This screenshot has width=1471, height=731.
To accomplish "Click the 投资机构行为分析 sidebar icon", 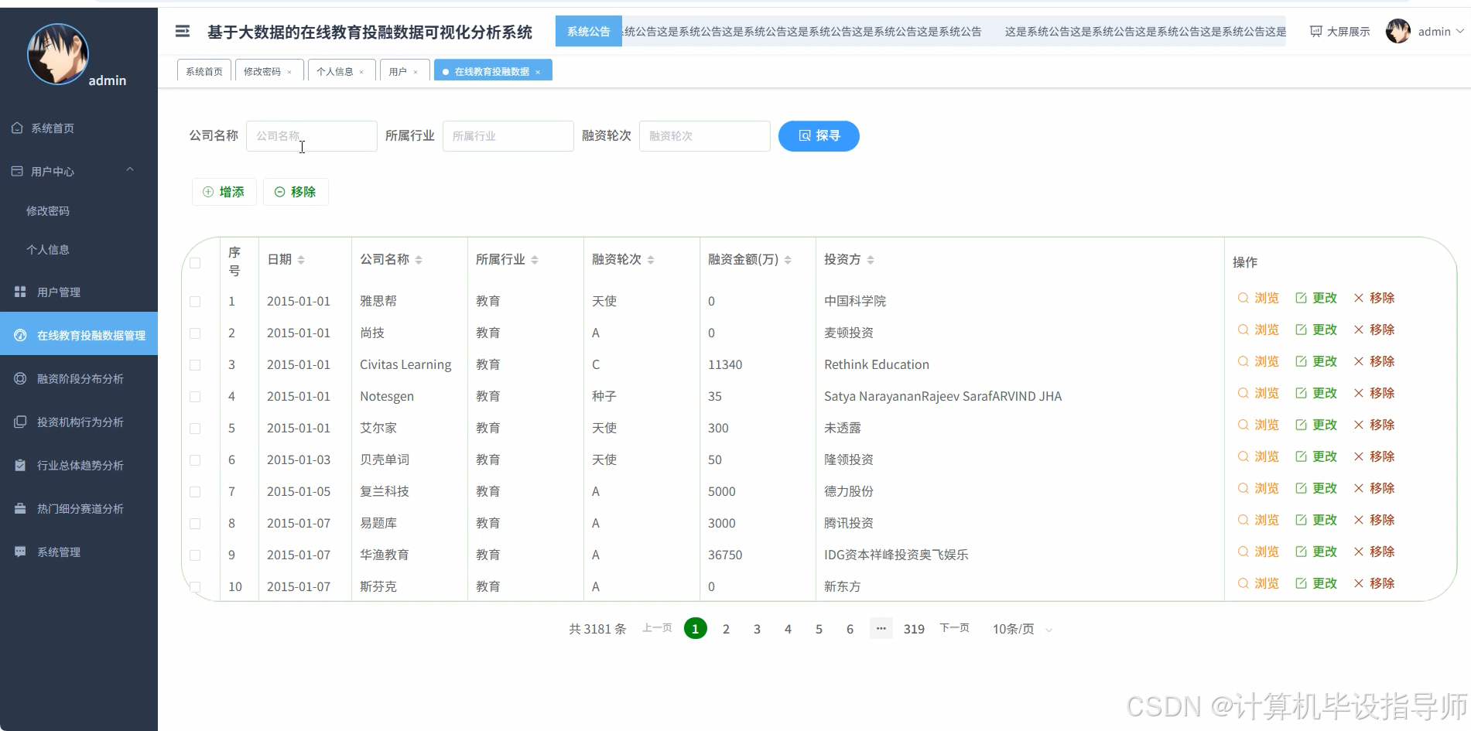I will 20,422.
